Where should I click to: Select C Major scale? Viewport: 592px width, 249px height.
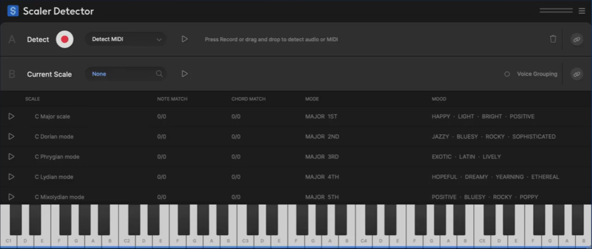(x=52, y=117)
